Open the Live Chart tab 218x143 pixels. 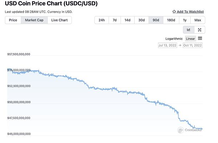point(60,20)
